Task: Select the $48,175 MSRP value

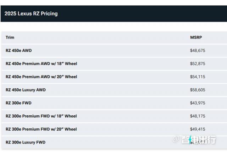Action: click(198, 116)
